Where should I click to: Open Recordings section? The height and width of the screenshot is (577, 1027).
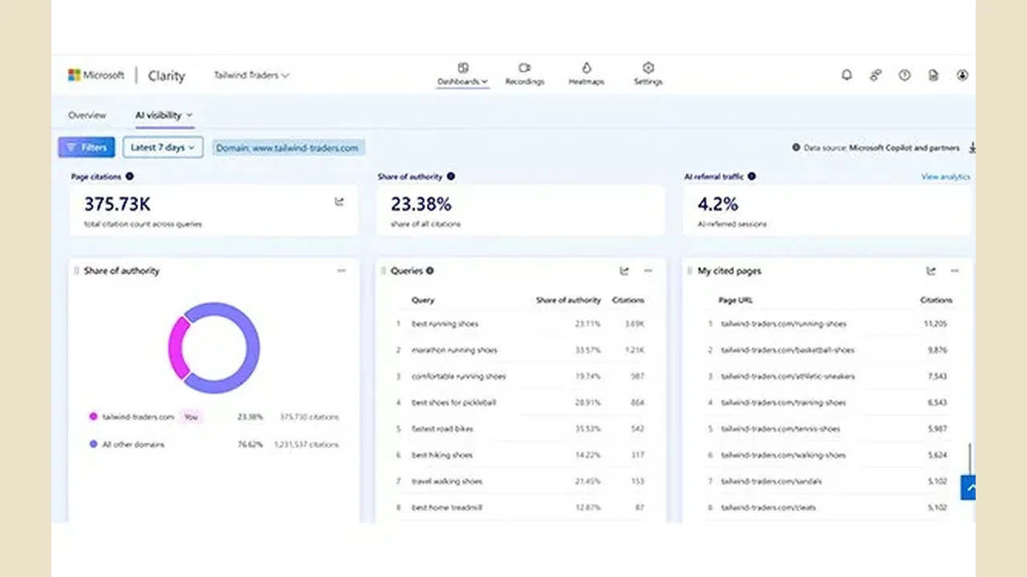point(525,75)
